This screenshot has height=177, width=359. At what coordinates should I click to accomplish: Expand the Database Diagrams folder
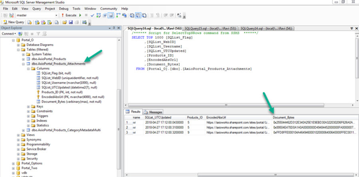pos(18,45)
